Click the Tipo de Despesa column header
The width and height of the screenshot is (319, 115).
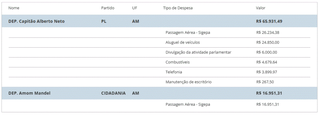coord(178,8)
